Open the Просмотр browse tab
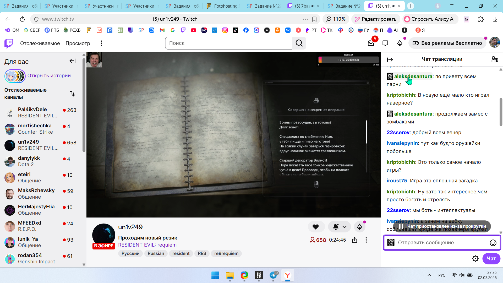The image size is (503, 283). coord(78,43)
